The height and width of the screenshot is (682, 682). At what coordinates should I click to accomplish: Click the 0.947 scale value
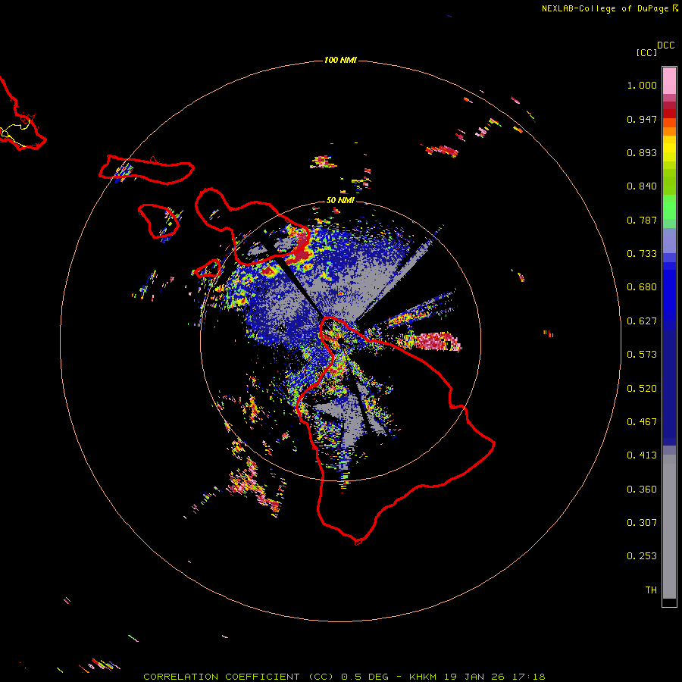(642, 119)
